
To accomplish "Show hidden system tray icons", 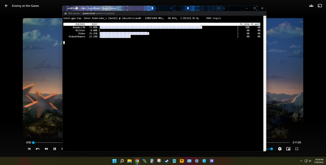I will coord(301,161).
